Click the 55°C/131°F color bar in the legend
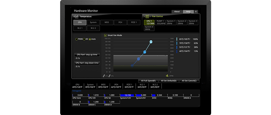 177,47
